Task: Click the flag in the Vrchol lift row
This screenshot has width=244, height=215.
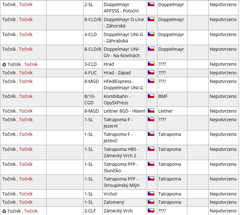Action: (x=151, y=194)
